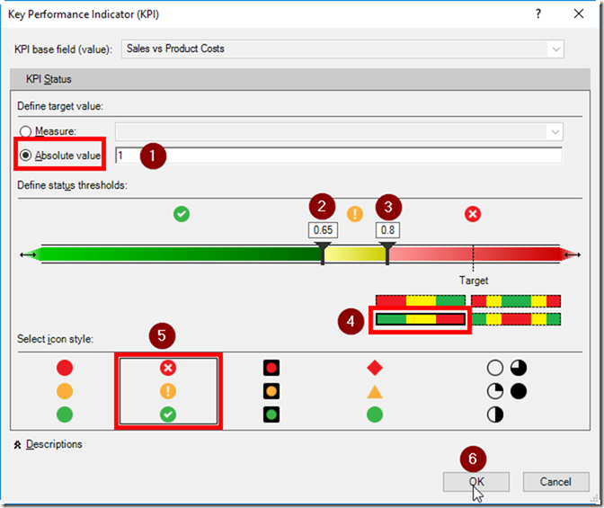
Task: Click the Cancel button
Action: click(555, 482)
